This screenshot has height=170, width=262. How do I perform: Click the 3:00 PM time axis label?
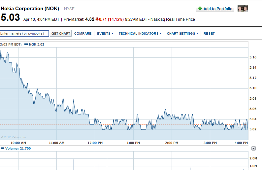[210, 143]
